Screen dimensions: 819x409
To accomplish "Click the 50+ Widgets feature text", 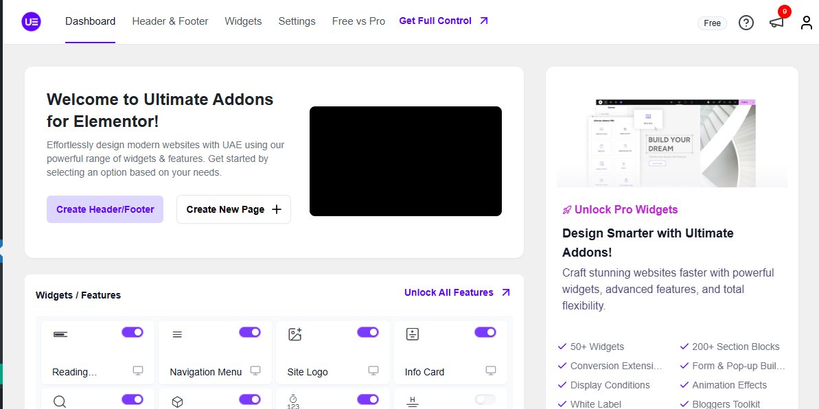I will (597, 347).
